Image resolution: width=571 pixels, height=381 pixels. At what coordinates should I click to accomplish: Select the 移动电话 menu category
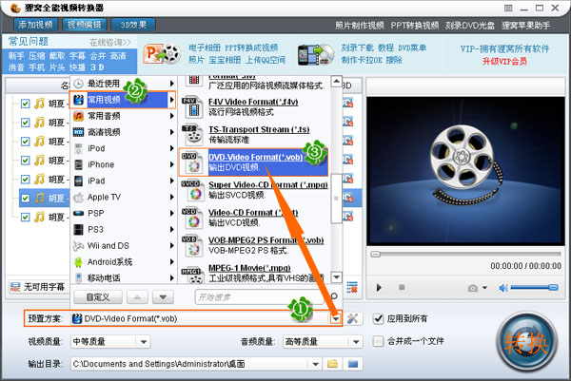pos(123,278)
